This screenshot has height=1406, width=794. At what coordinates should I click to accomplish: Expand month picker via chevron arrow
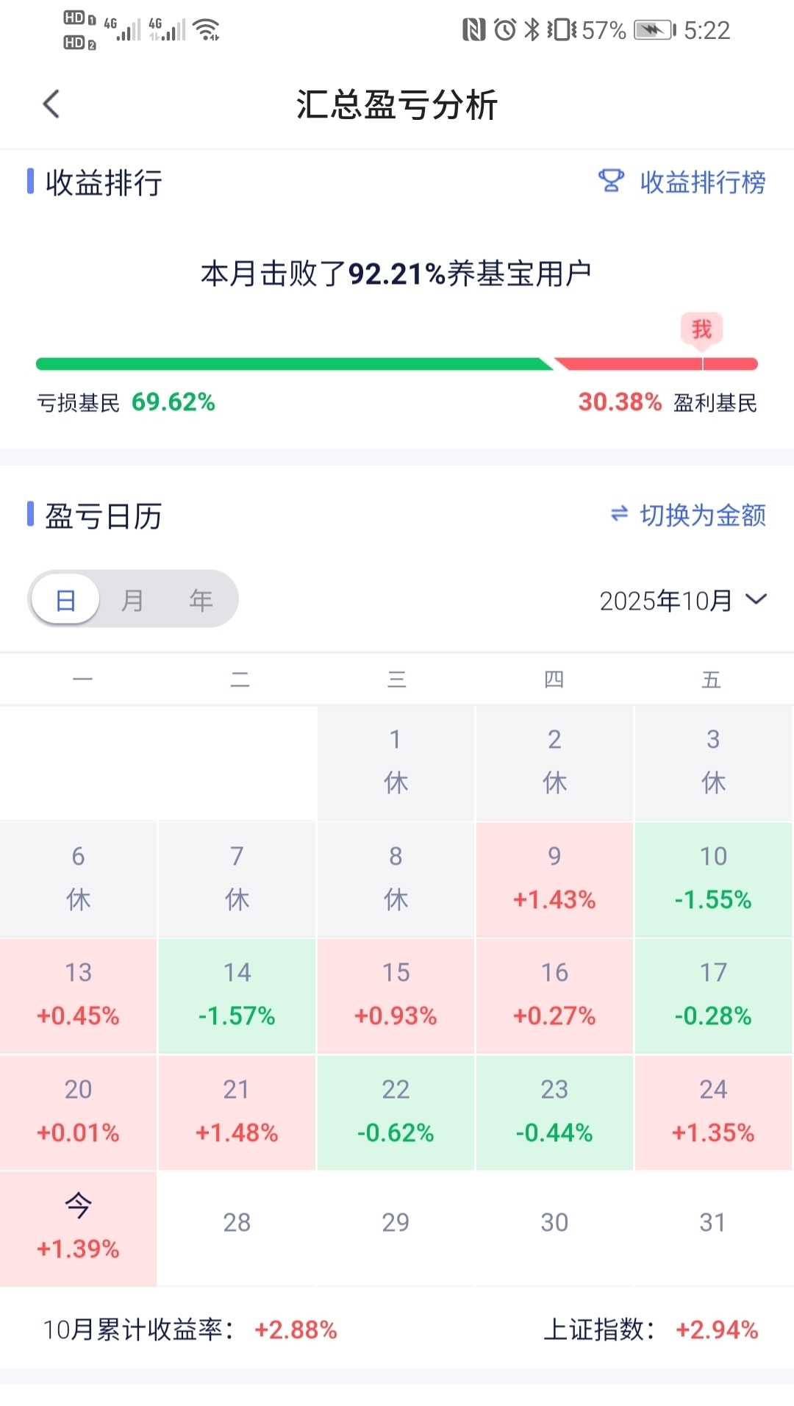[756, 599]
